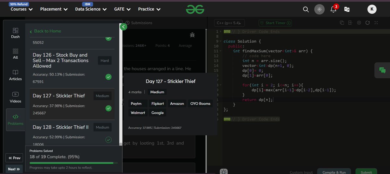Open the GeeksforGeeks logo home link

point(195,9)
